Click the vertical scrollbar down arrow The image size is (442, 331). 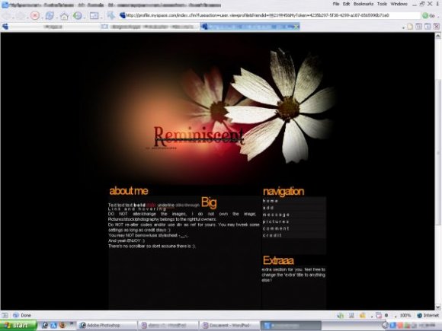[438, 307]
